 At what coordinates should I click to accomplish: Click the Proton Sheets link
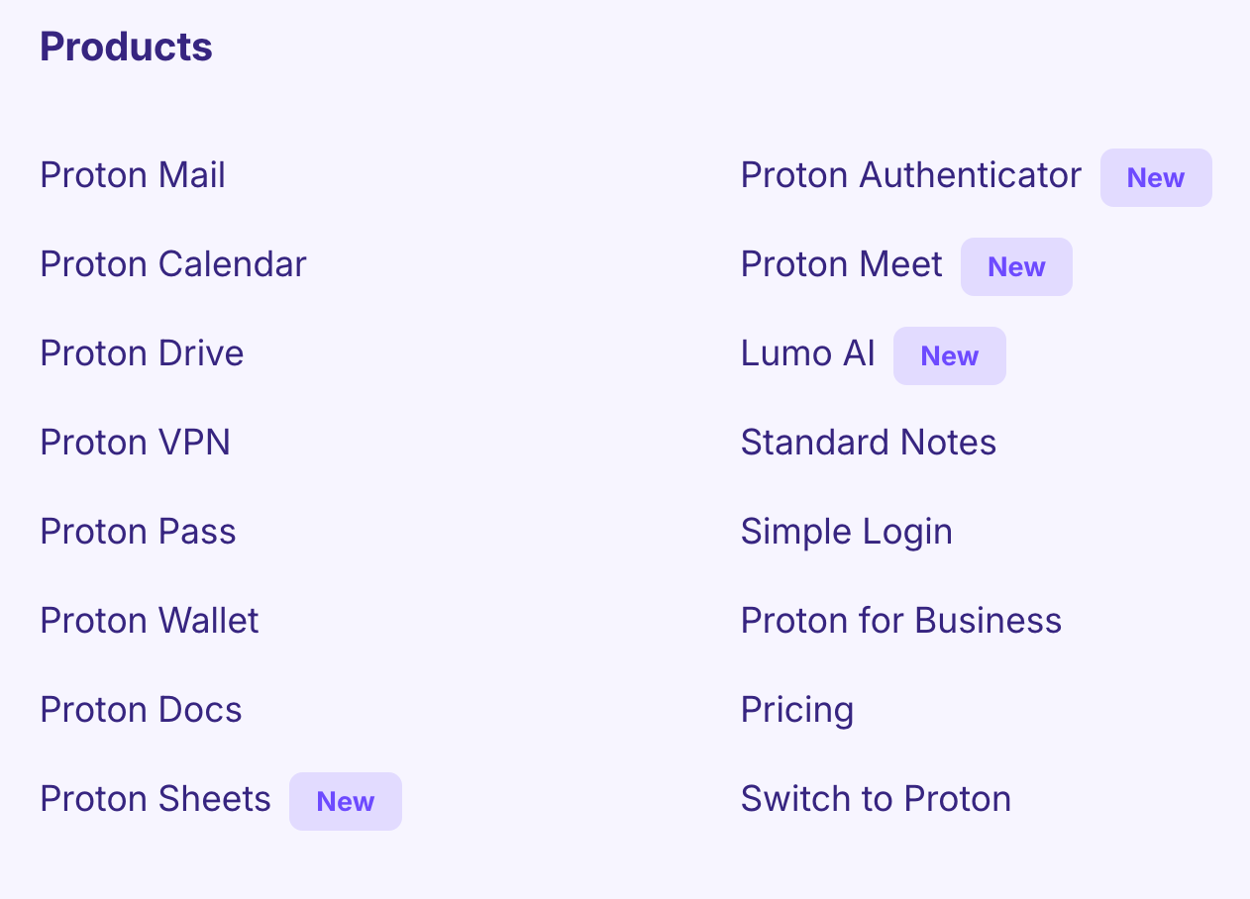pyautogui.click(x=156, y=800)
